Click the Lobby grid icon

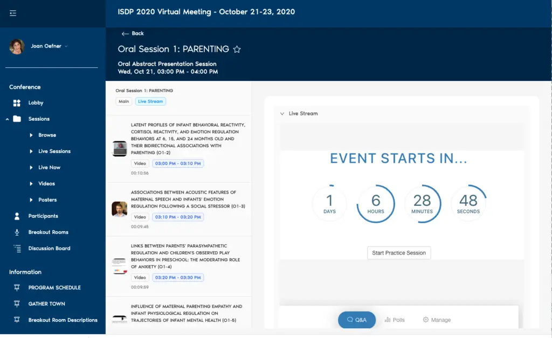click(x=17, y=103)
